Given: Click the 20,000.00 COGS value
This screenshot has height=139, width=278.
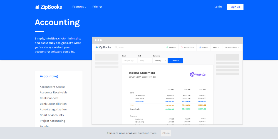Looking at the screenshot, I should (x=170, y=105).
